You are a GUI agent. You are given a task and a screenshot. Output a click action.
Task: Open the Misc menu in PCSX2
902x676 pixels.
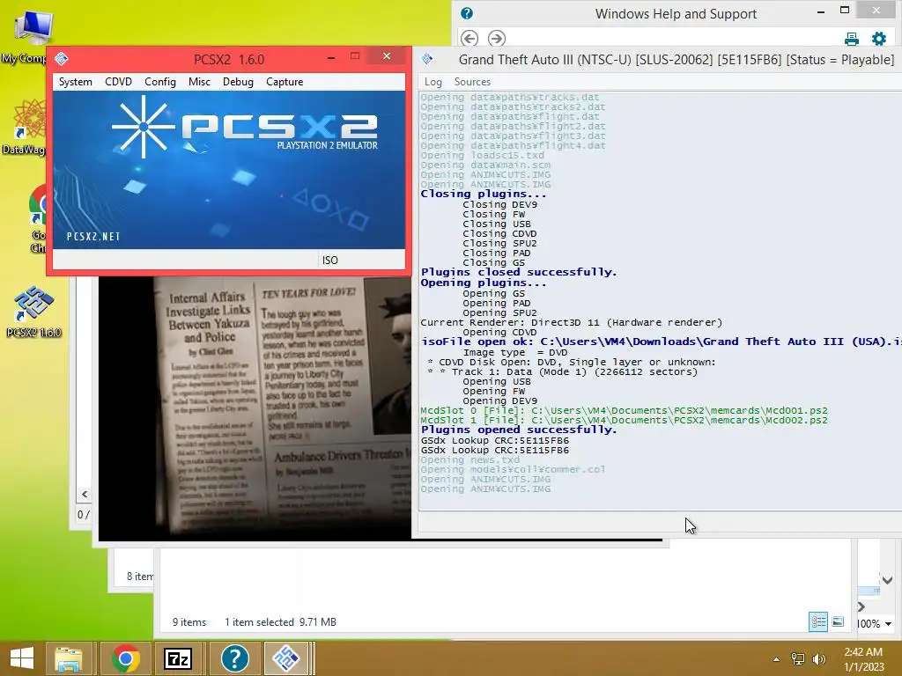coord(199,82)
